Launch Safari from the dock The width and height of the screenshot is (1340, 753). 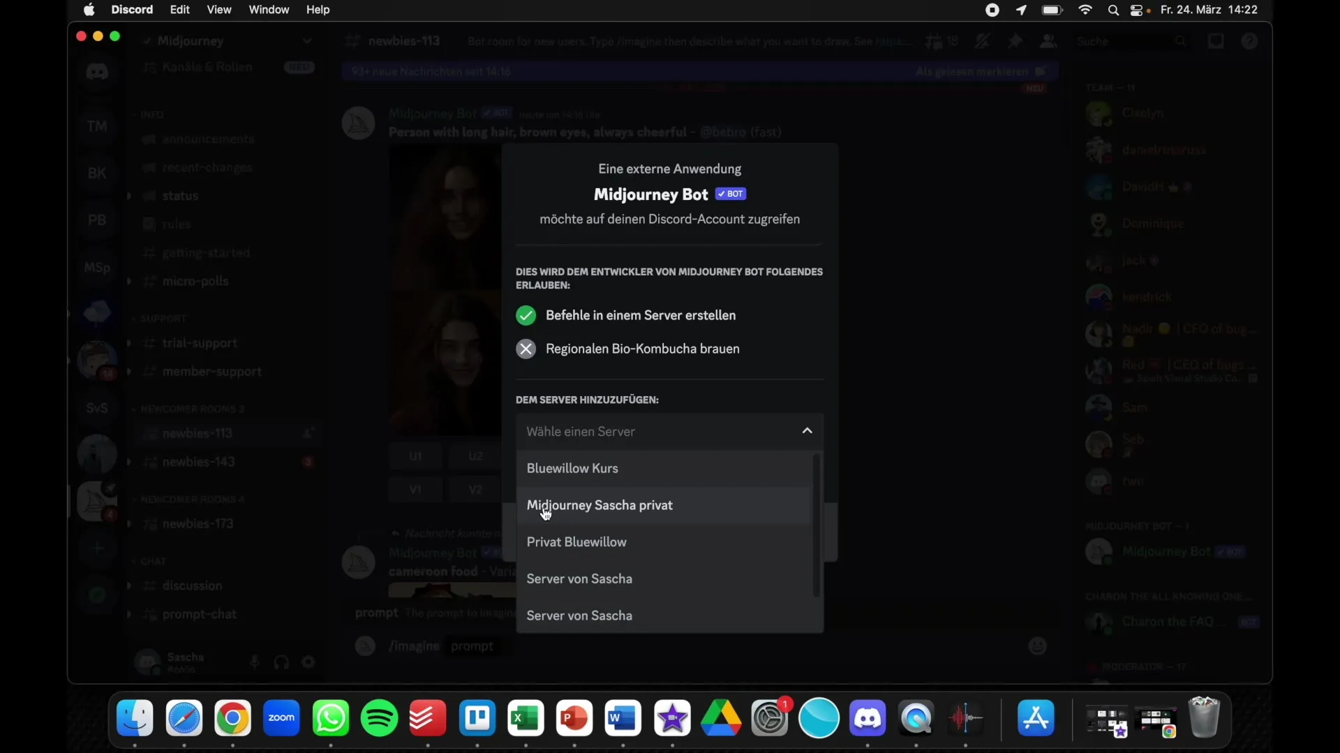tap(184, 718)
